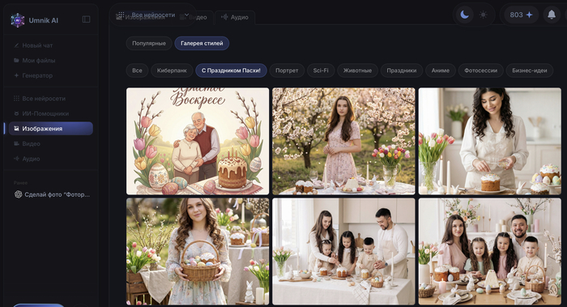Screen dimensions: 567x307
Task: Filter styles by Фотосессии
Action: (480, 70)
